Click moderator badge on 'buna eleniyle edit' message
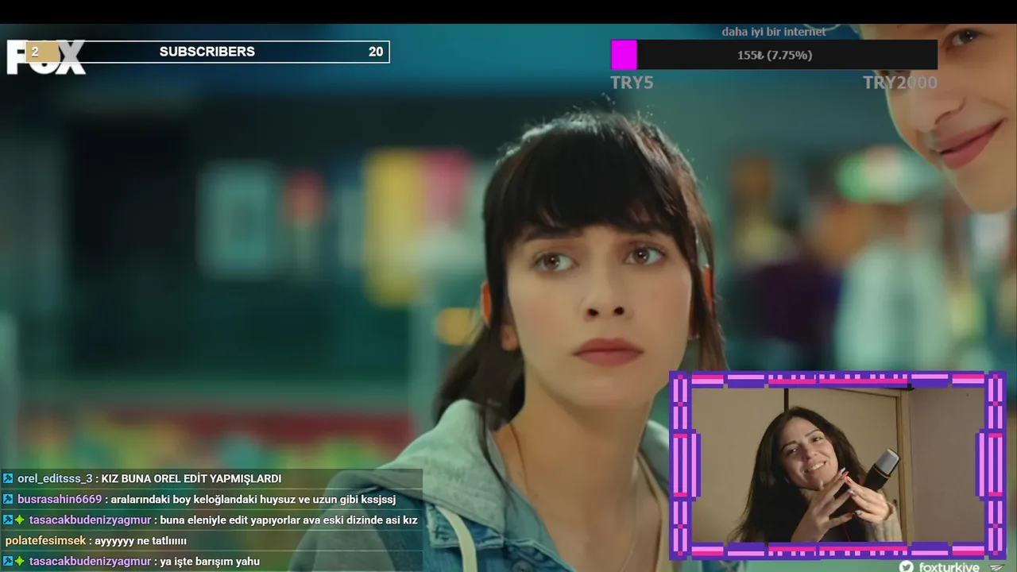This screenshot has height=572, width=1017. (x=8, y=520)
